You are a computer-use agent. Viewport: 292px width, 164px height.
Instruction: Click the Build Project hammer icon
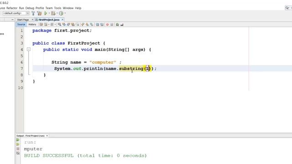[x=33, y=13]
